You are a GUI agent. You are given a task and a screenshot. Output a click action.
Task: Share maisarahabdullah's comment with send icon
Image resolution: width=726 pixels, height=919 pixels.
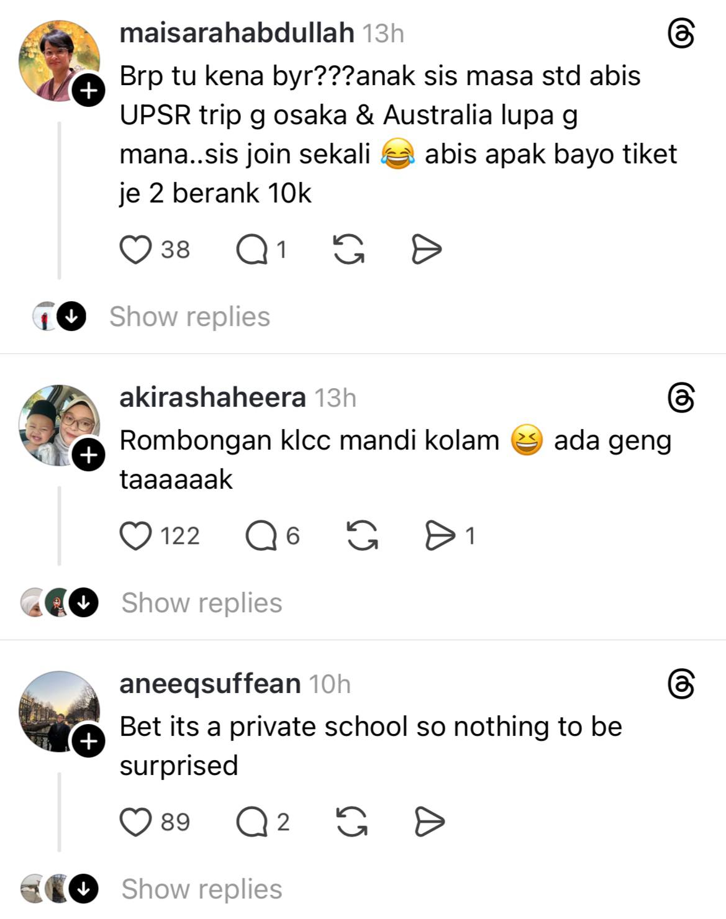pos(427,250)
